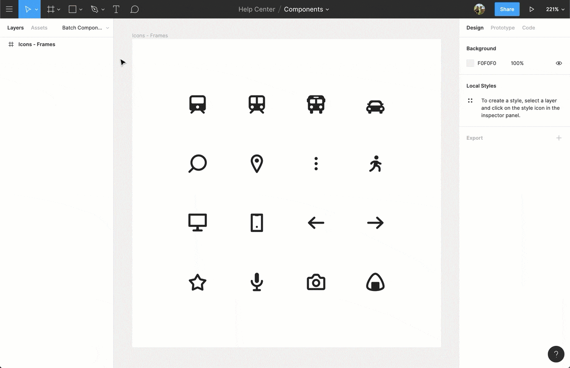Open the Comment tool
Image resolution: width=570 pixels, height=368 pixels.
[x=134, y=9]
